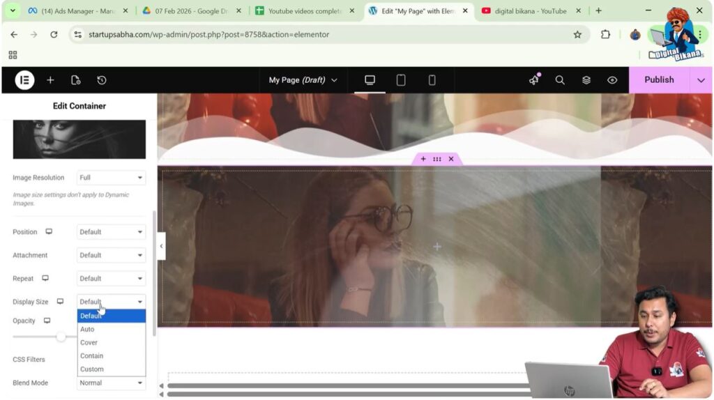Click the canvas horizontal scrollbar
The width and height of the screenshot is (714, 400).
click(349, 386)
